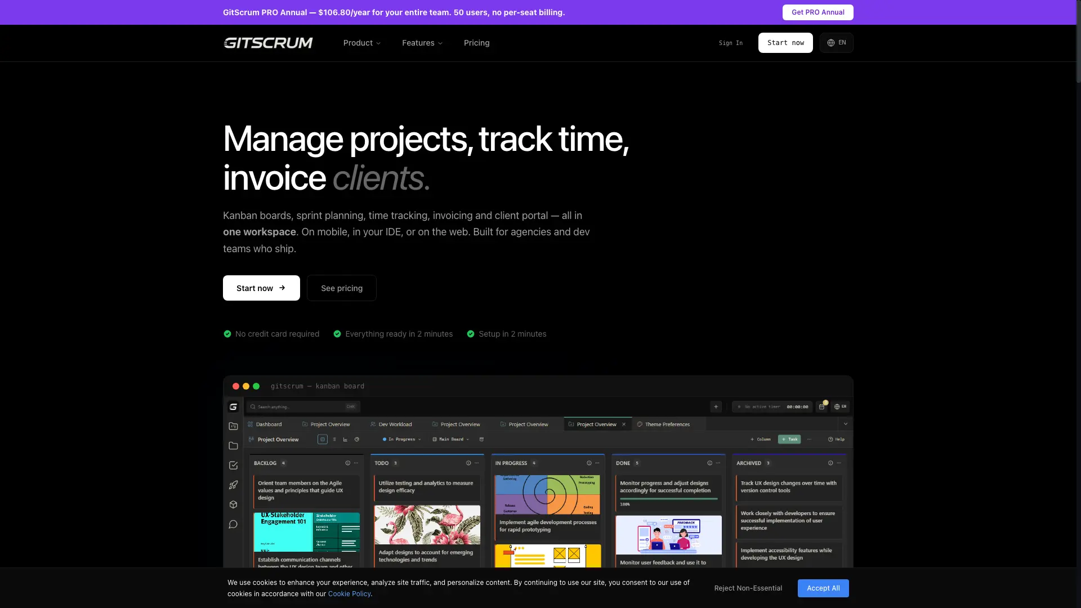This screenshot has height=608, width=1081.
Task: Select the clock view icon in board toolbar
Action: point(356,439)
